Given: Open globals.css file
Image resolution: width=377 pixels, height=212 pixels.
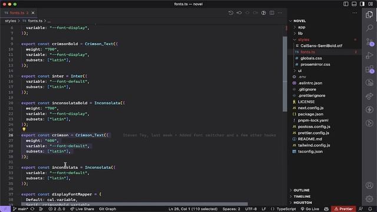Looking at the screenshot, I should point(311,58).
